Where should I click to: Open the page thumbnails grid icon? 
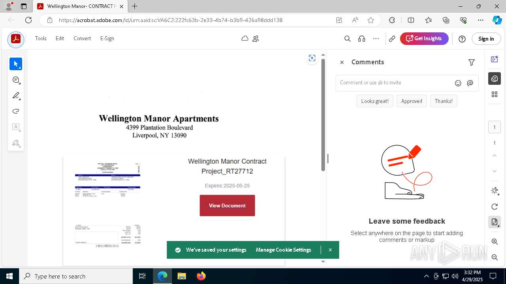[x=495, y=94]
